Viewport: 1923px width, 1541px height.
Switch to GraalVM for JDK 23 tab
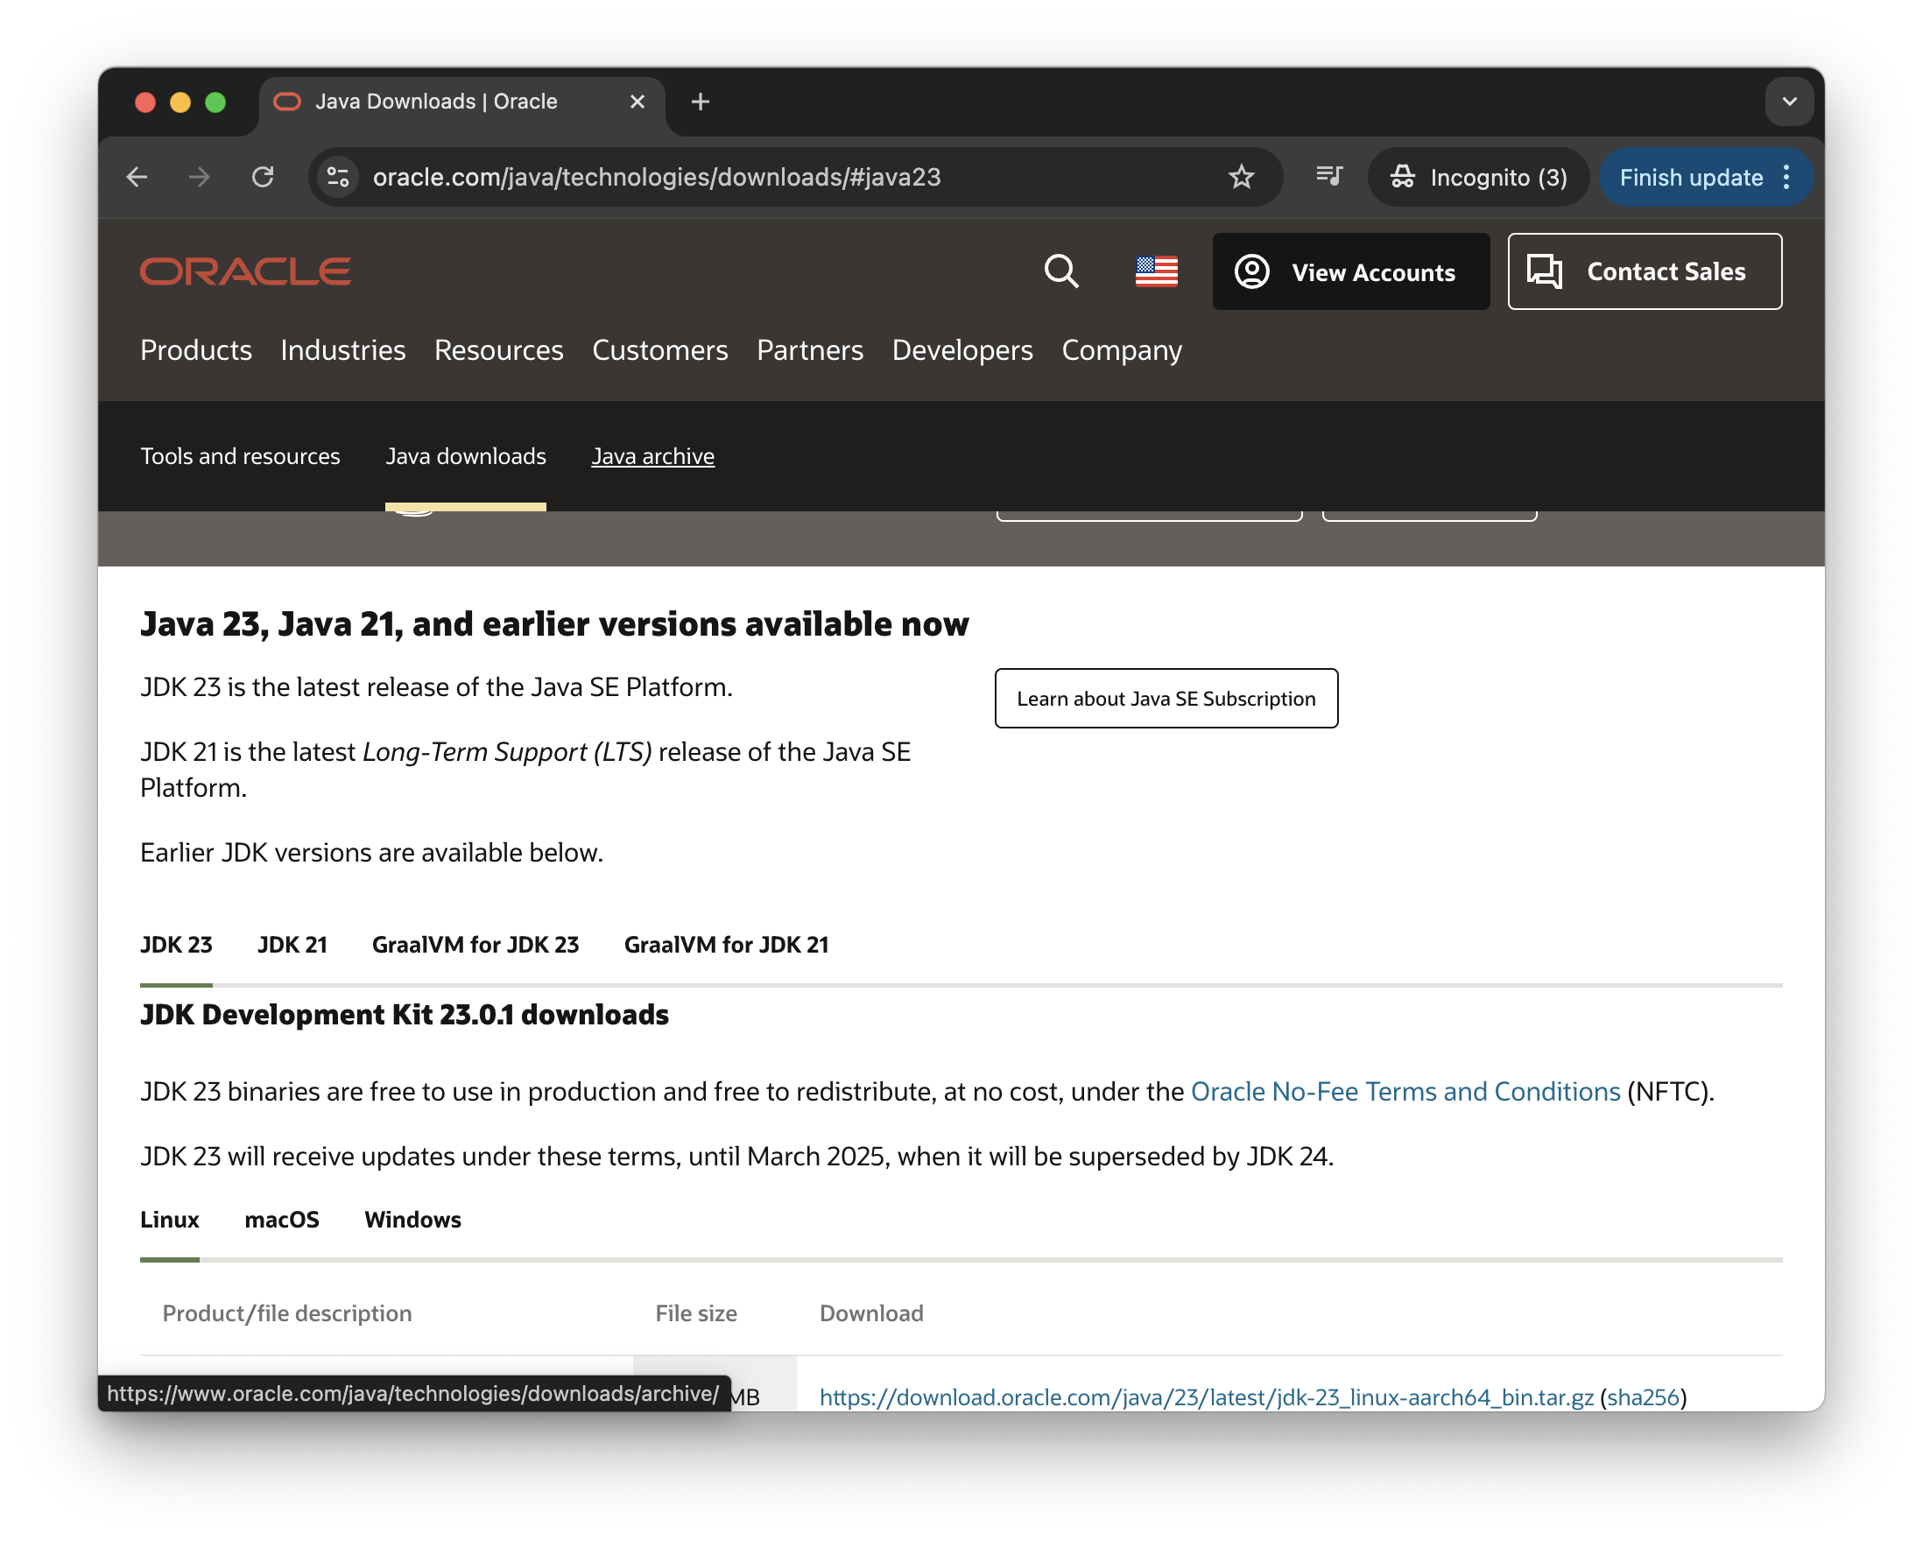(475, 945)
